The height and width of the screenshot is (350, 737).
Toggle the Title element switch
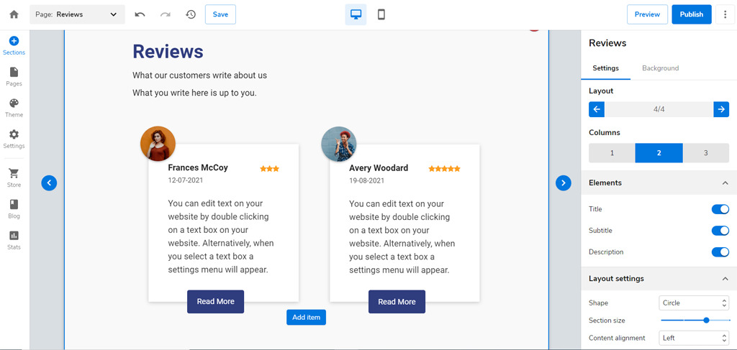coord(720,209)
